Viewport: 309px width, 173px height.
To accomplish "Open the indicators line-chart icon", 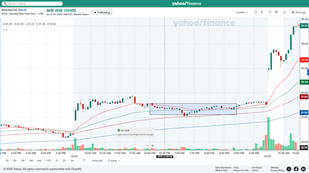I will pos(270,12).
